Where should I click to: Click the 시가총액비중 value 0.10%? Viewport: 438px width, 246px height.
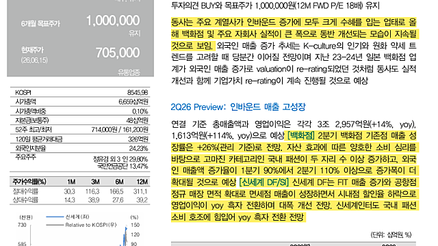(x=140, y=111)
